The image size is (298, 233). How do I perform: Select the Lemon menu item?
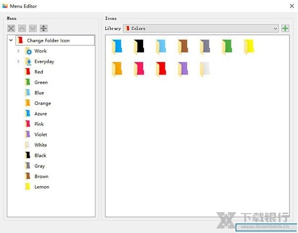click(x=41, y=187)
